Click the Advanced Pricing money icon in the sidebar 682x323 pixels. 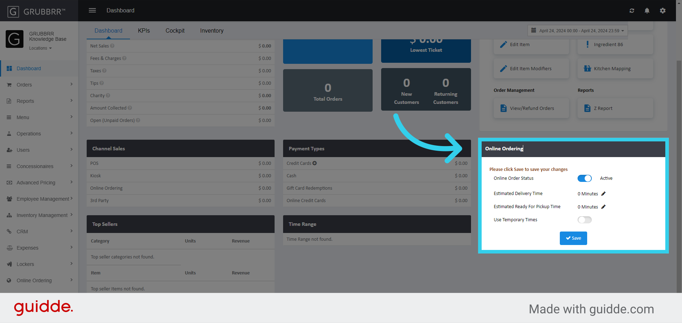[x=9, y=183]
